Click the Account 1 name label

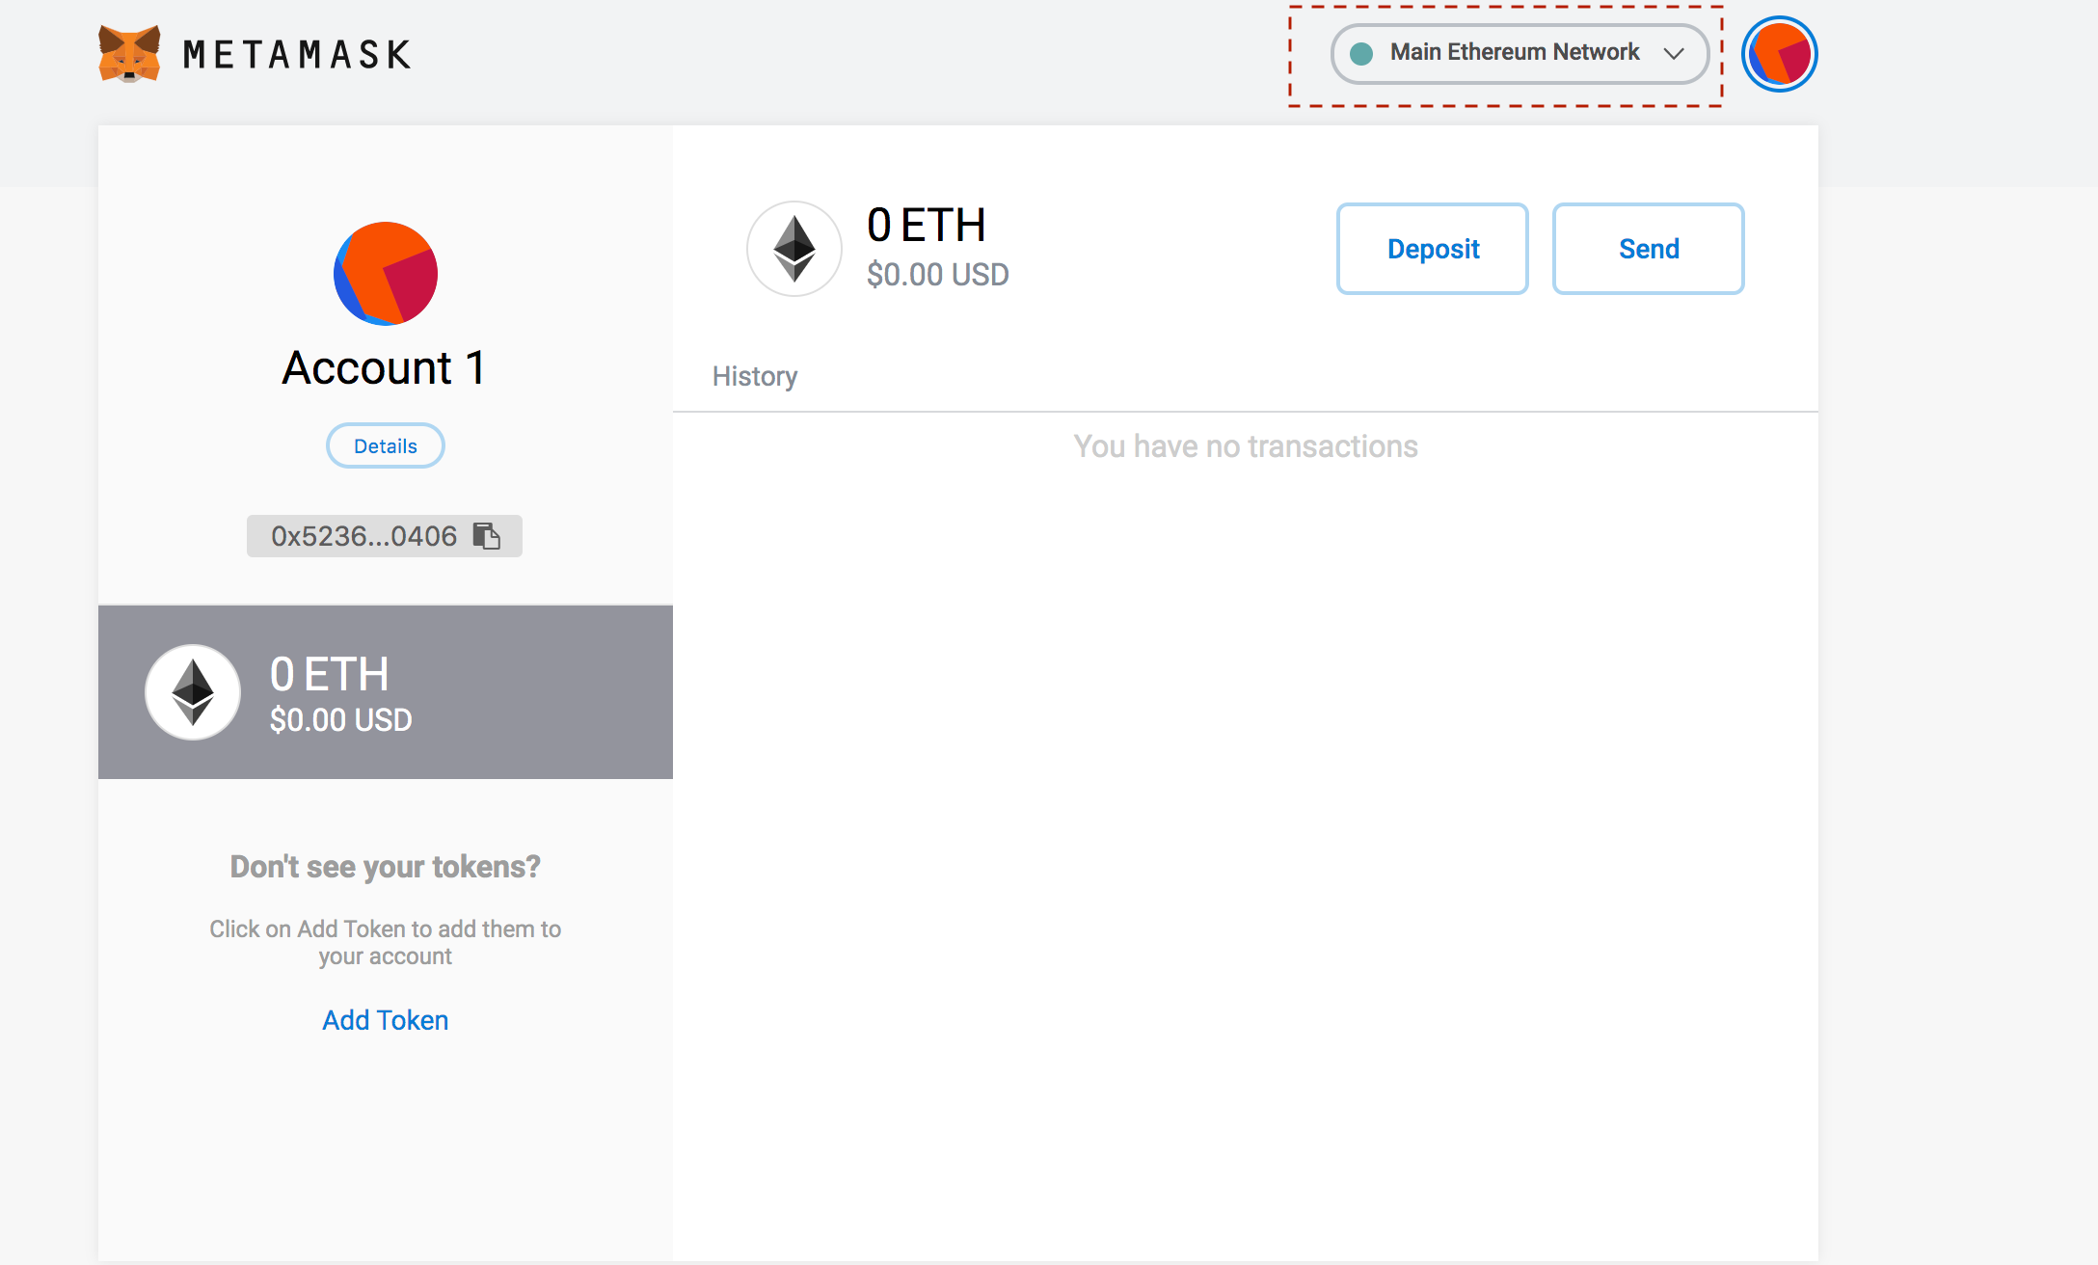tap(384, 368)
